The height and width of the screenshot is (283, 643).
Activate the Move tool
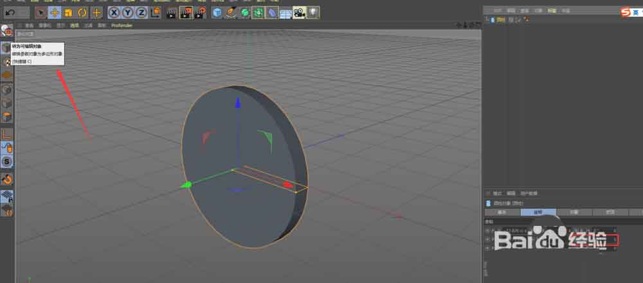click(55, 13)
